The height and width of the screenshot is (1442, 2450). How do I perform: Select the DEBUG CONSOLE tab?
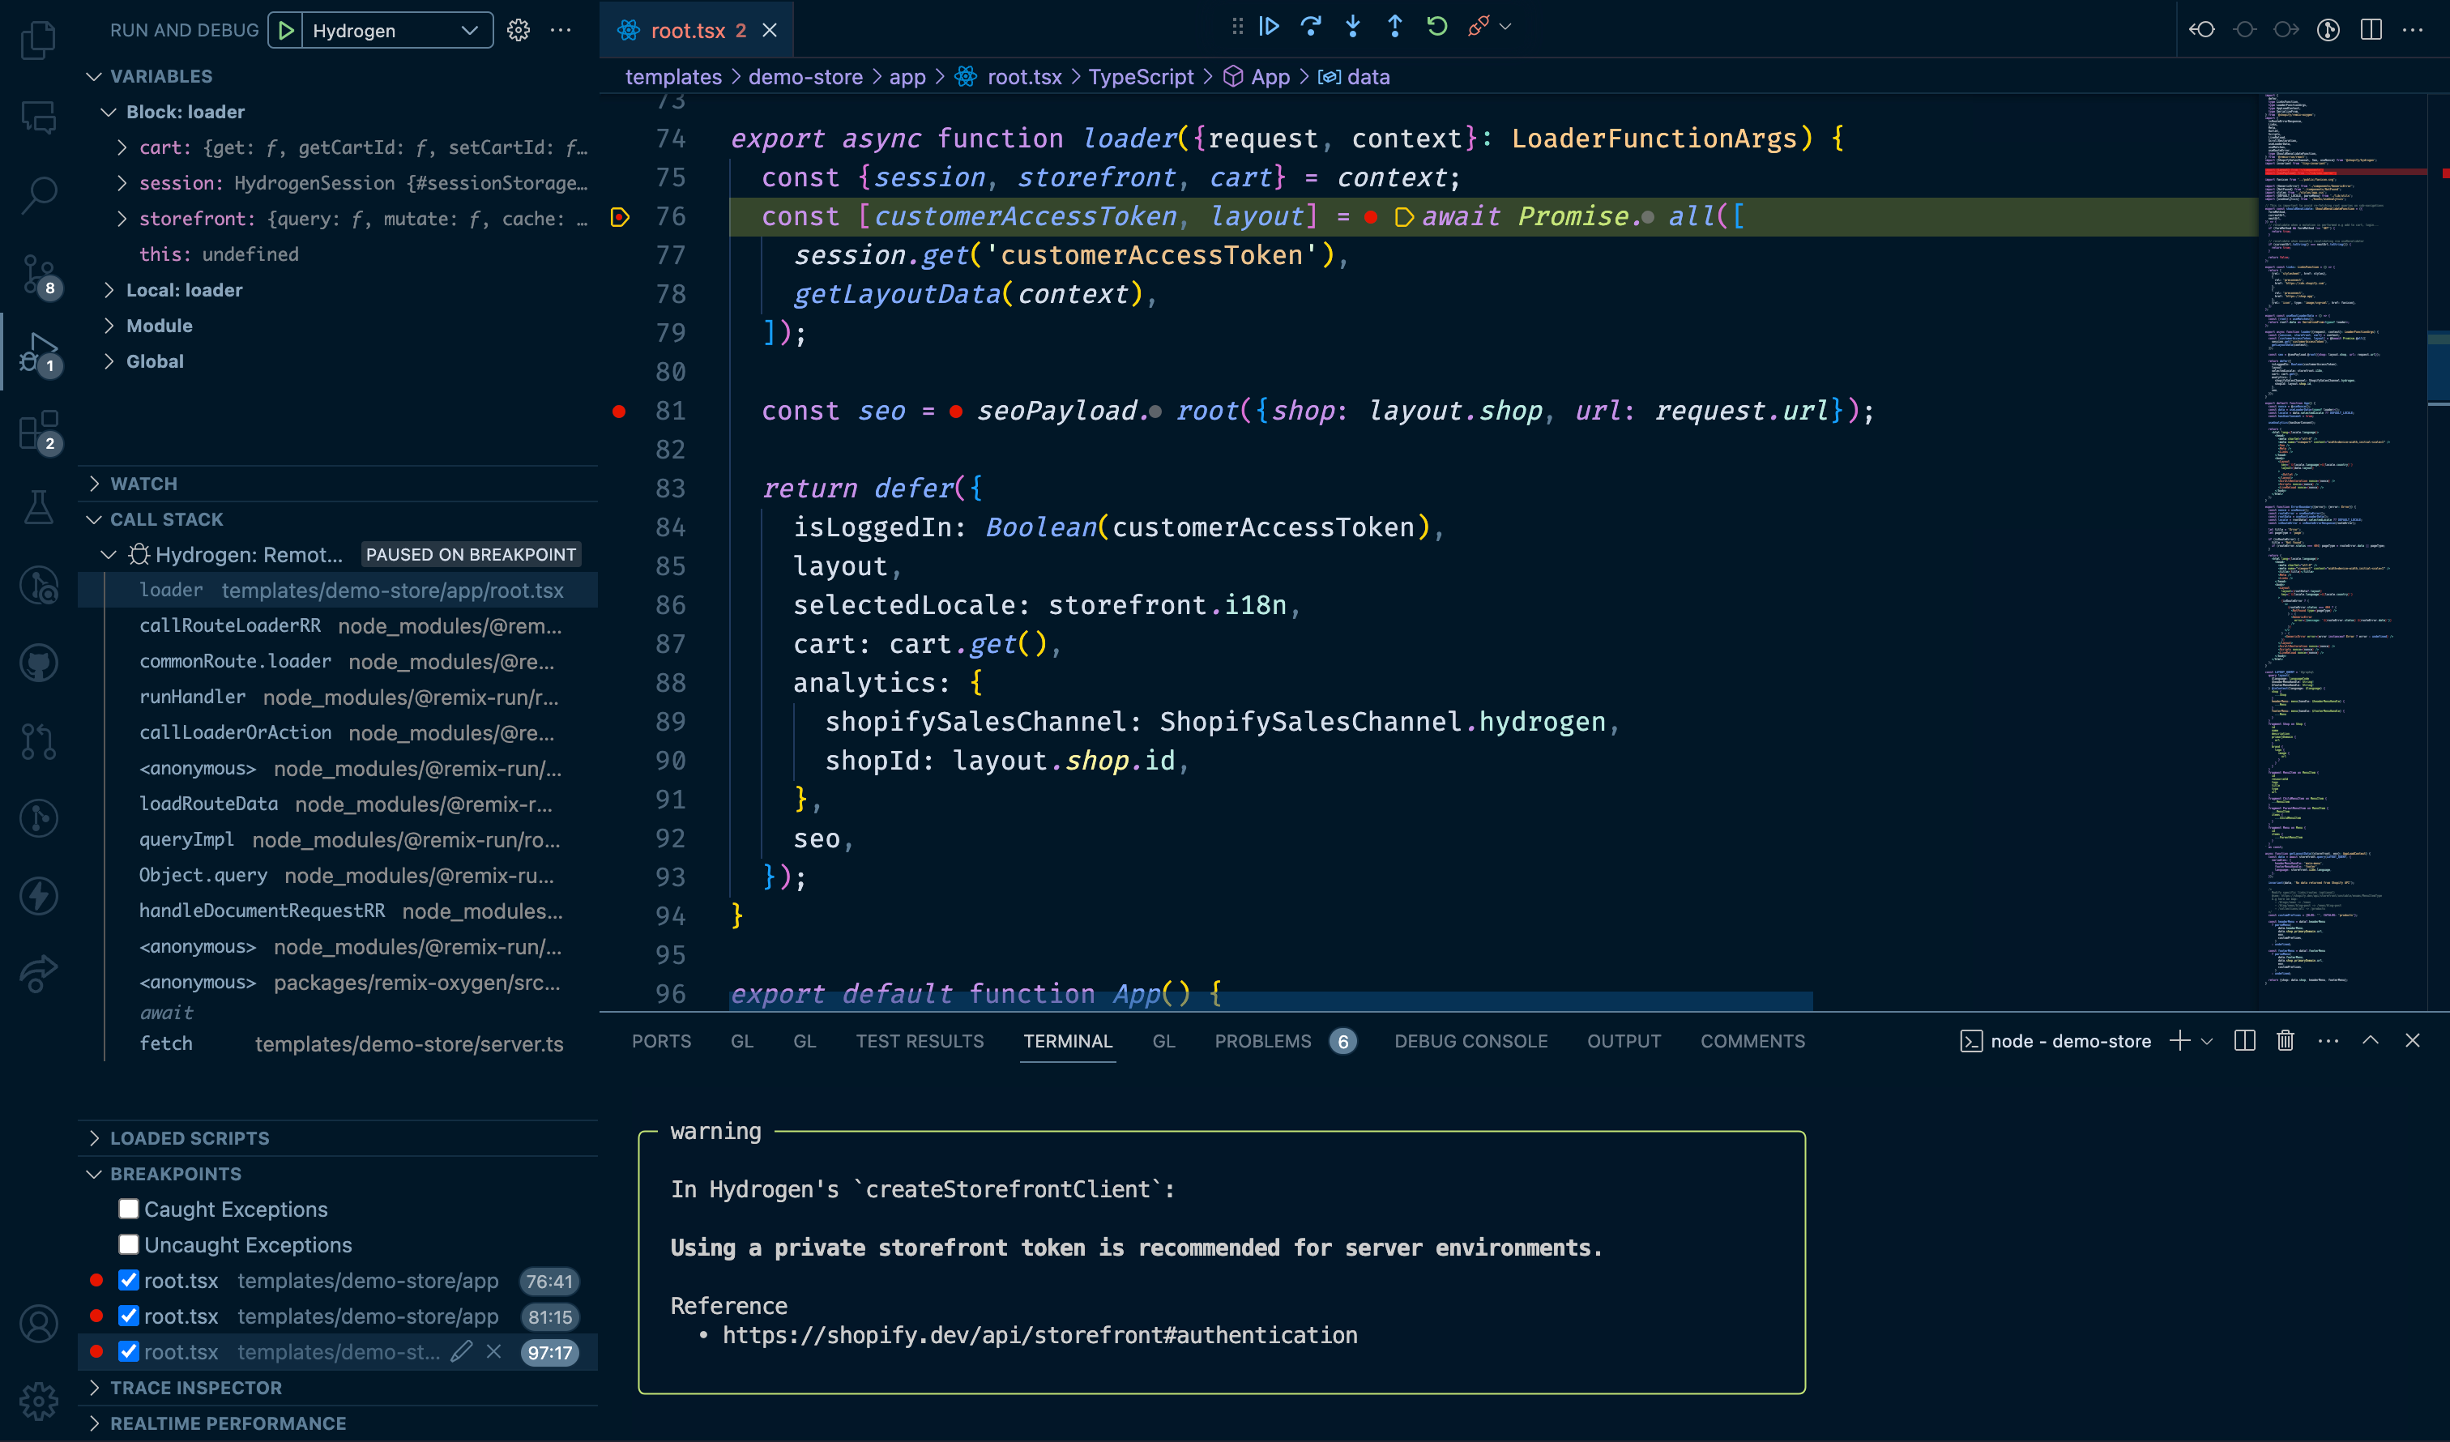pyautogui.click(x=1470, y=1039)
